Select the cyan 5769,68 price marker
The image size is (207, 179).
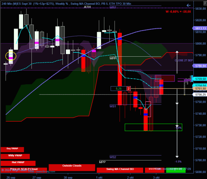[200, 79]
